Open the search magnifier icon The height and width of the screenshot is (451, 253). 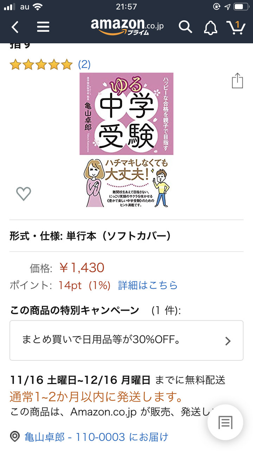tap(185, 27)
